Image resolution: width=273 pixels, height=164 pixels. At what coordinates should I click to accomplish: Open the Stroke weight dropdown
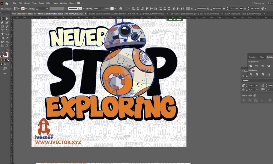click(47, 9)
